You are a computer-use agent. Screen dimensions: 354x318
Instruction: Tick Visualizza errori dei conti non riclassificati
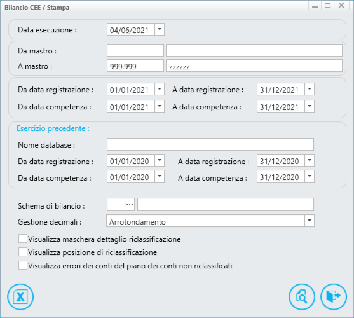tap(23, 265)
